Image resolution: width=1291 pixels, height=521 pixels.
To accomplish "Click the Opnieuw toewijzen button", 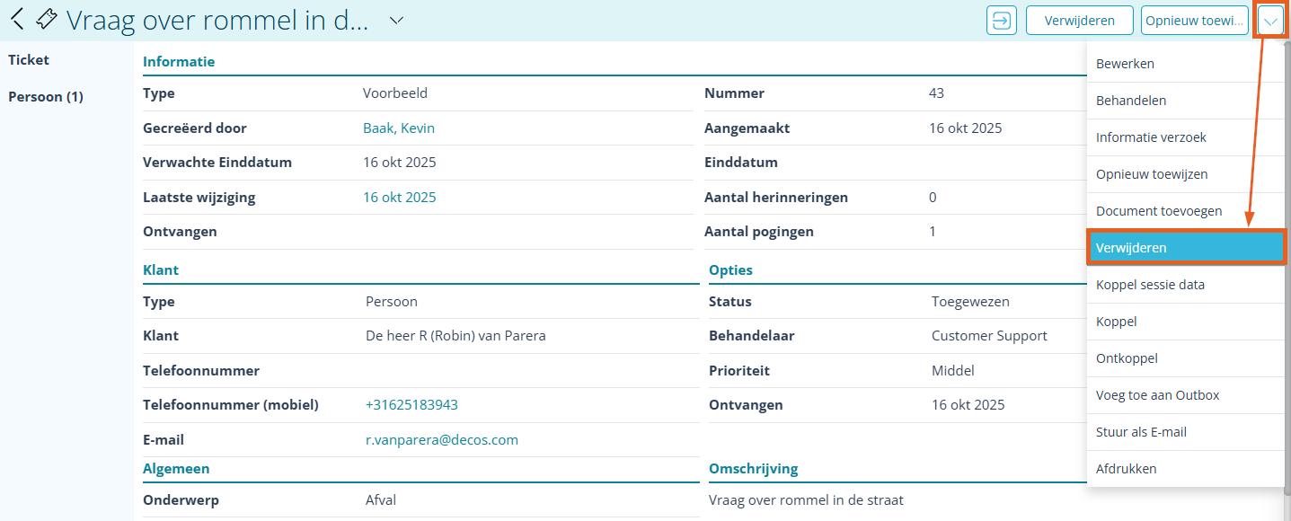I will tap(1194, 20).
